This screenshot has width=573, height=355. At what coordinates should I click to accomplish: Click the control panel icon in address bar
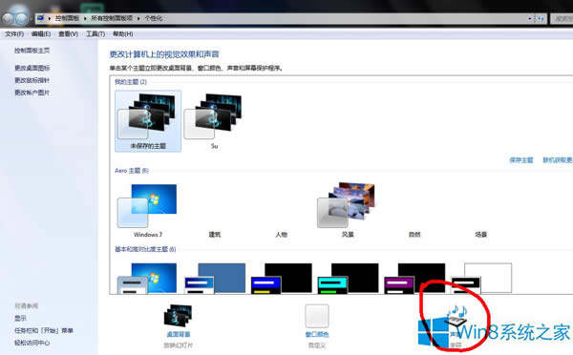[x=40, y=18]
